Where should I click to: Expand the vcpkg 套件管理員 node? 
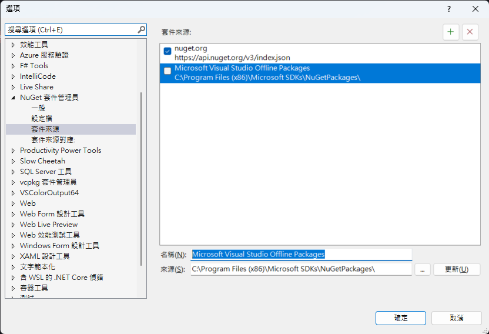13,183
